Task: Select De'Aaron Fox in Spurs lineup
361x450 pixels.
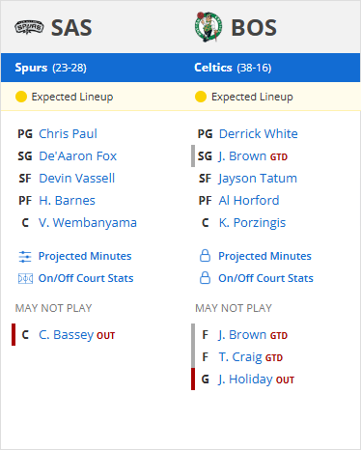Action: pos(77,156)
